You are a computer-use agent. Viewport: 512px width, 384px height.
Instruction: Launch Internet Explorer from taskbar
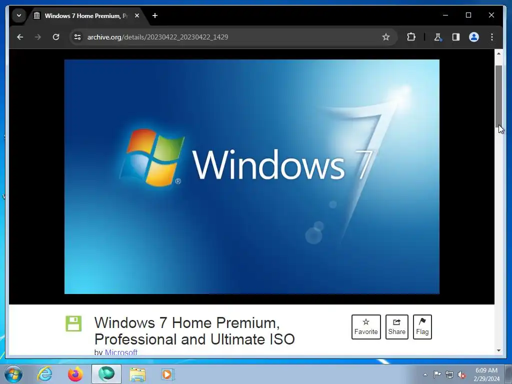[44, 374]
